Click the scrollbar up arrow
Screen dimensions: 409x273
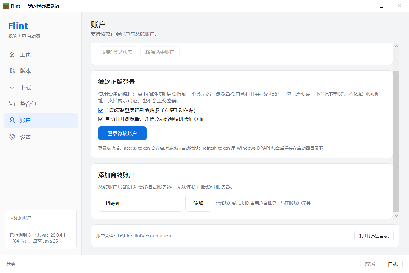pos(396,46)
